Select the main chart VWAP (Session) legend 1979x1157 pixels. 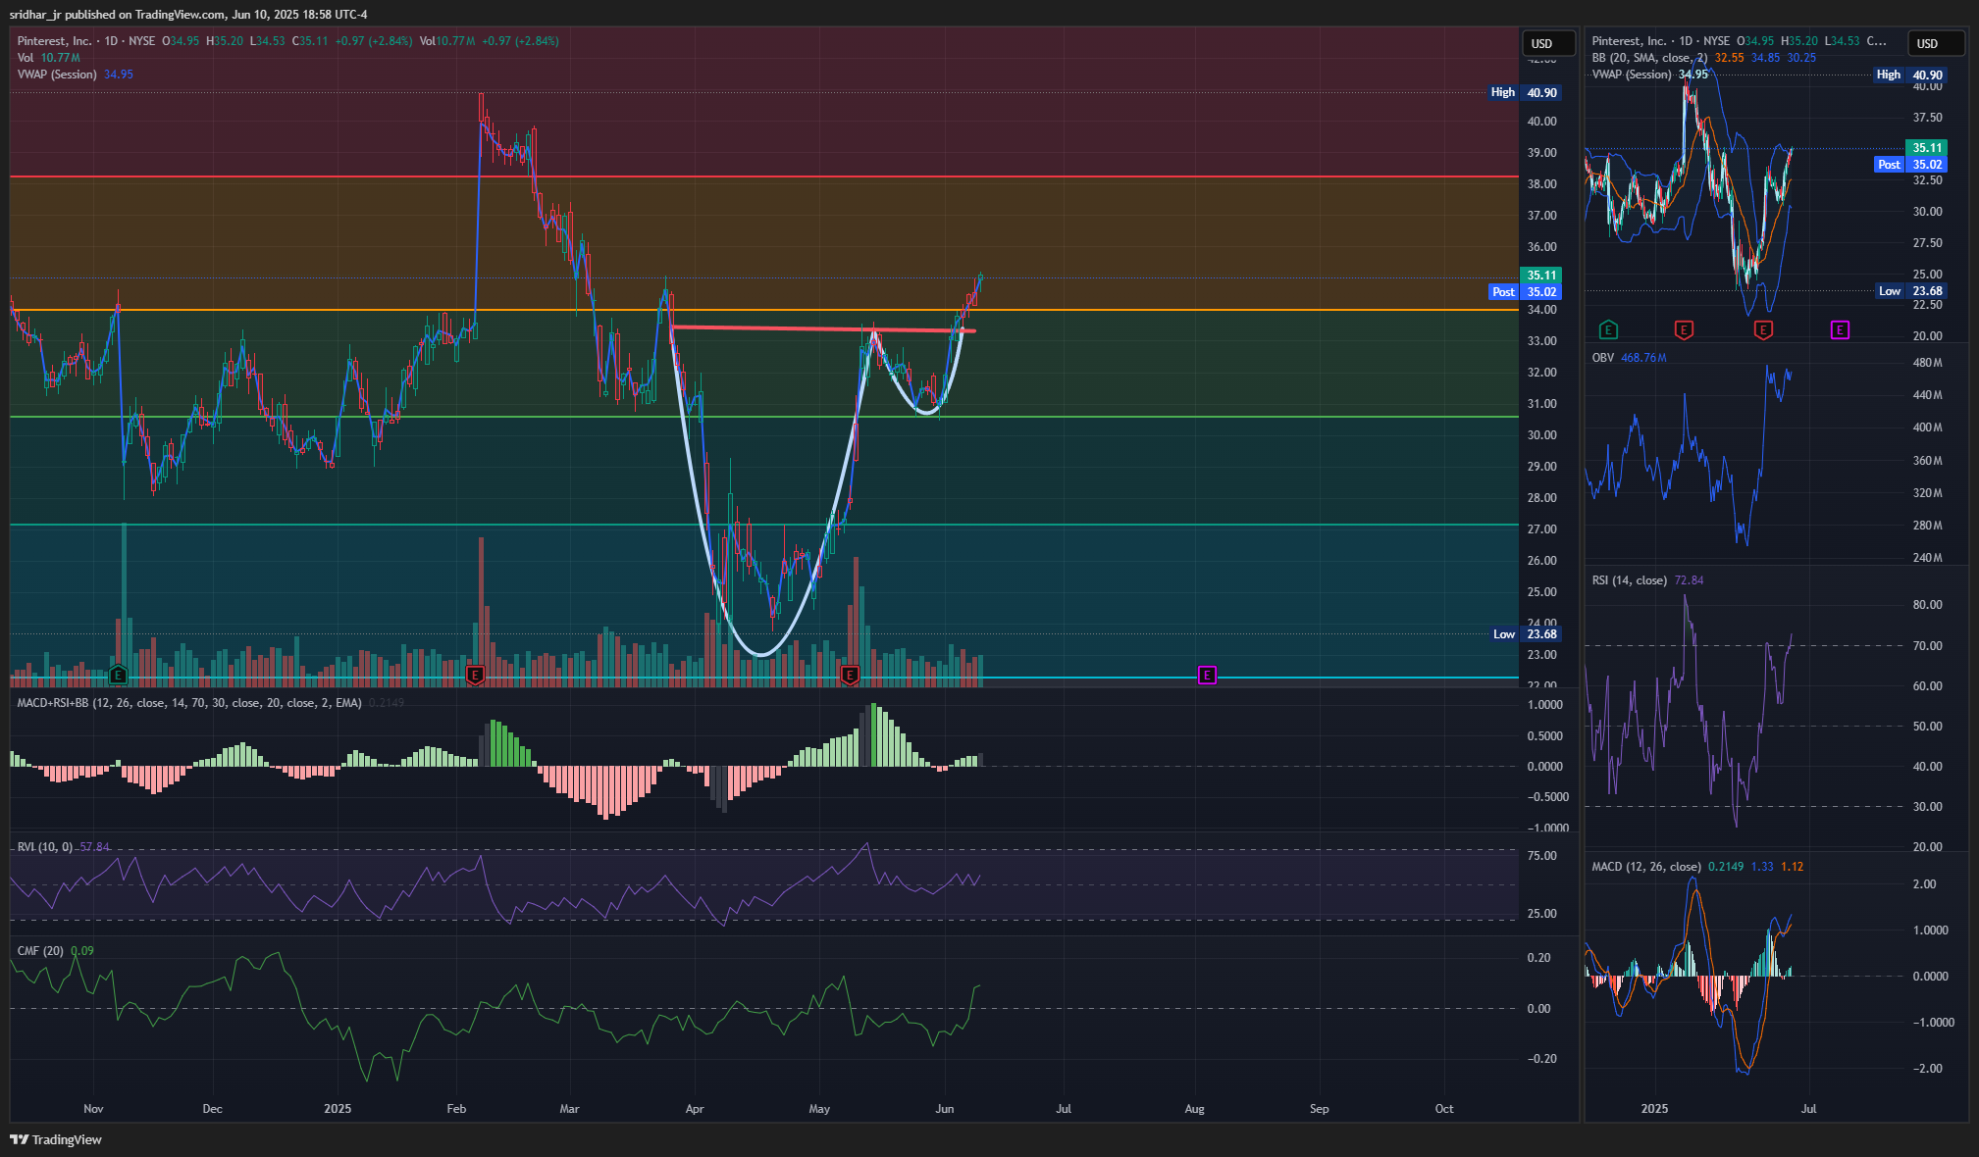[x=76, y=75]
